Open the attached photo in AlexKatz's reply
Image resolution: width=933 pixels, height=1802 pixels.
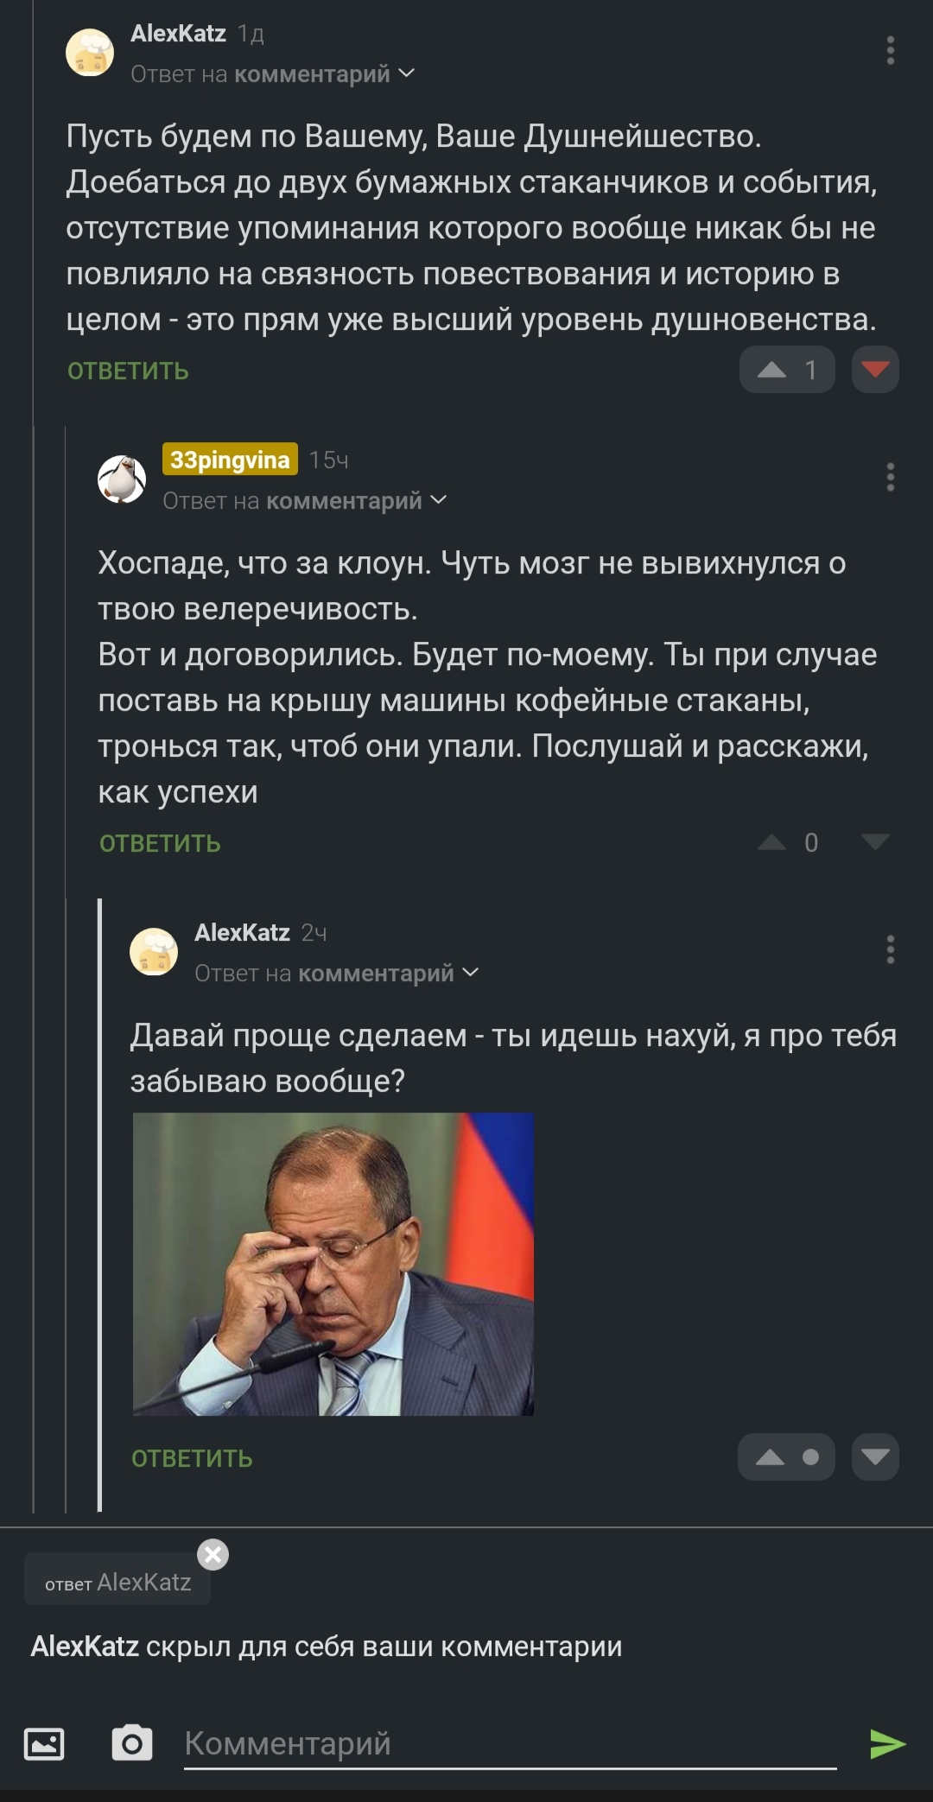tap(333, 1264)
